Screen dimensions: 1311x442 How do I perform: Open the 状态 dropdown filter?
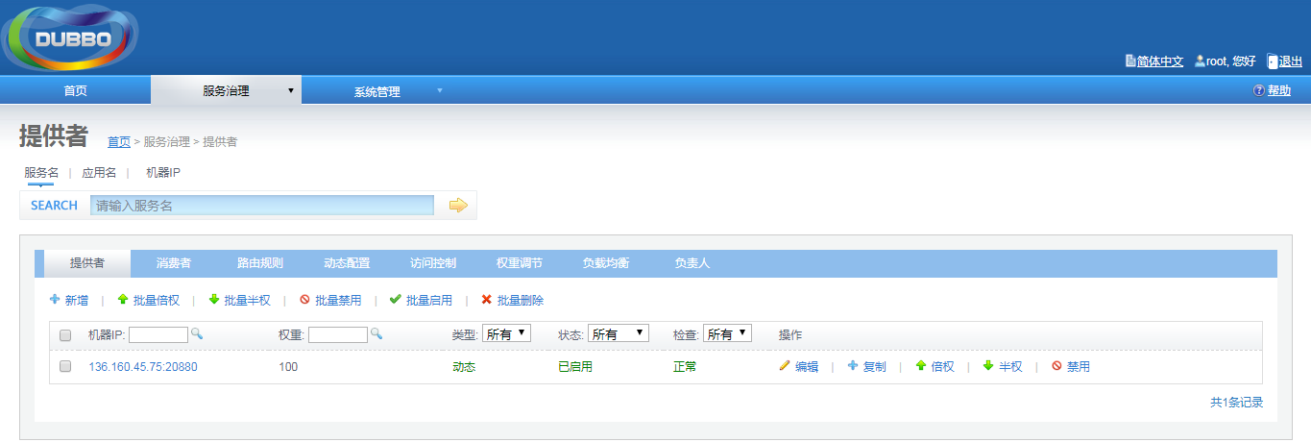pos(619,333)
